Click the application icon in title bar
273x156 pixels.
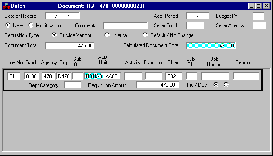click(6, 6)
